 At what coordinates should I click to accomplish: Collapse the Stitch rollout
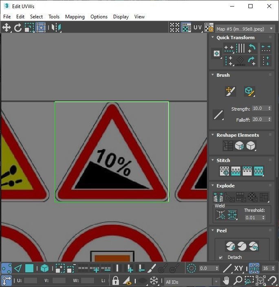coord(213,160)
